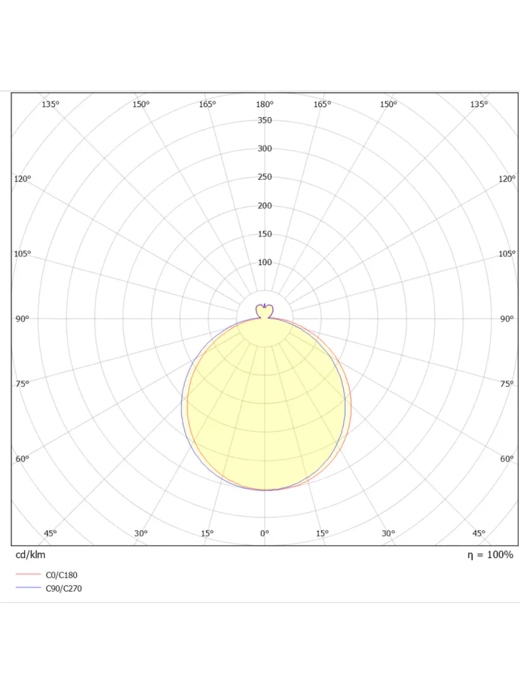Screen dimensions: 520x694
Task: Click the bottom-right 30° angle label
Action: pos(388,533)
